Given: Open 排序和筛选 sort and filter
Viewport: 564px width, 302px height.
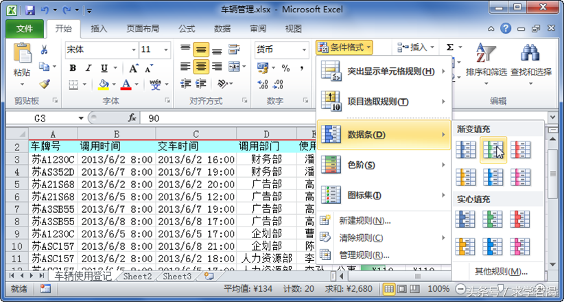Looking at the screenshot, I should tap(486, 64).
